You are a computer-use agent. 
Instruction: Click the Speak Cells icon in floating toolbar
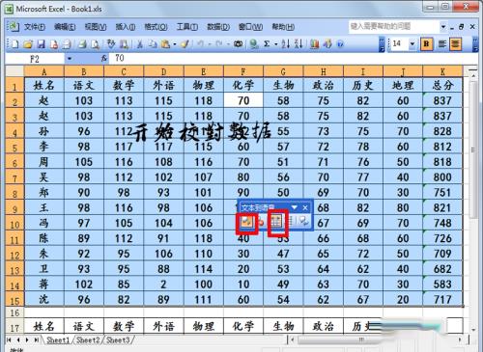pos(246,222)
